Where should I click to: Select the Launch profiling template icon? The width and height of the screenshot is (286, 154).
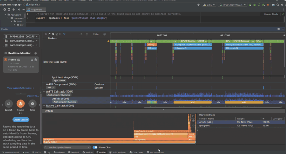[x=9, y=104]
